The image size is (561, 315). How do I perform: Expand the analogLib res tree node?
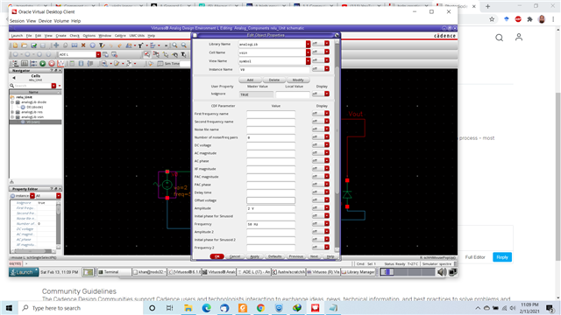point(12,112)
